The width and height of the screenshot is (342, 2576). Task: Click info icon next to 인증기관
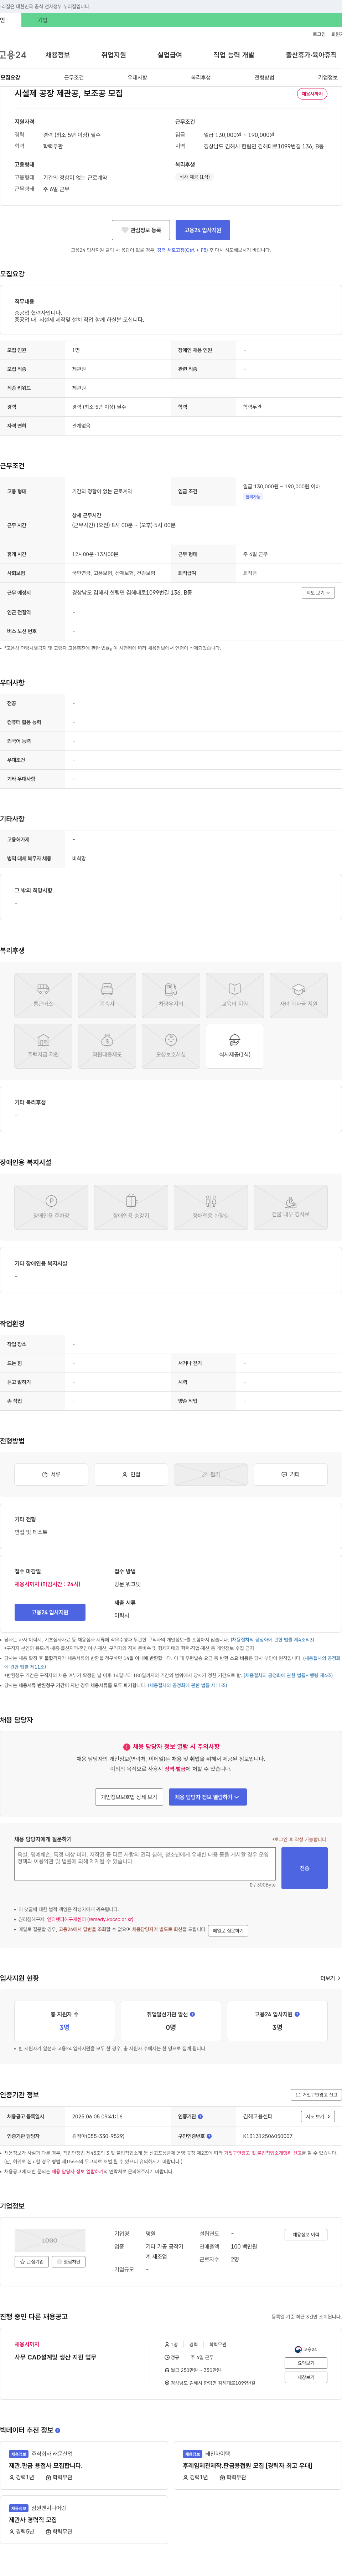[x=200, y=2116]
